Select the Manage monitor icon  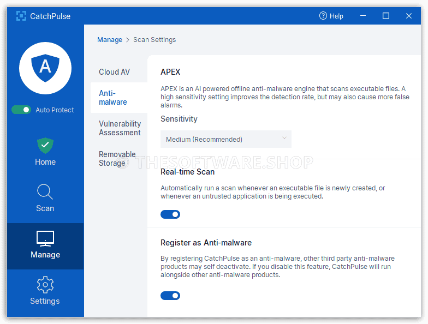45,239
